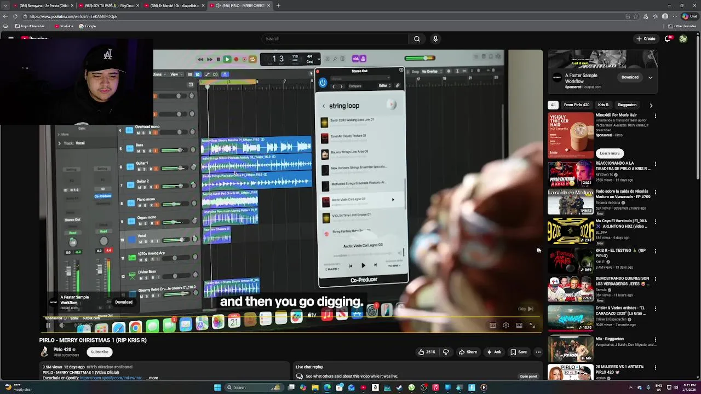Image resolution: width=701 pixels, height=394 pixels.
Task: Open the La caida de Maduro thumbnail
Action: pyautogui.click(x=571, y=202)
